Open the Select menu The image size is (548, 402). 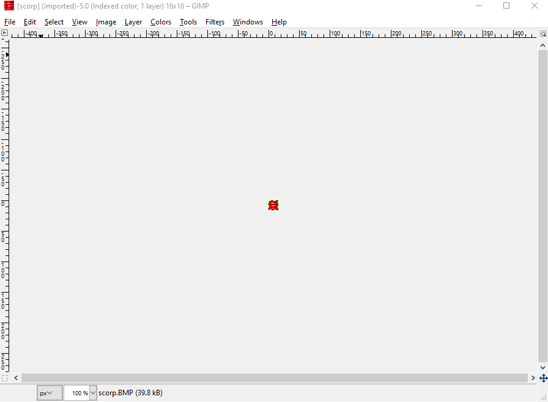(54, 22)
